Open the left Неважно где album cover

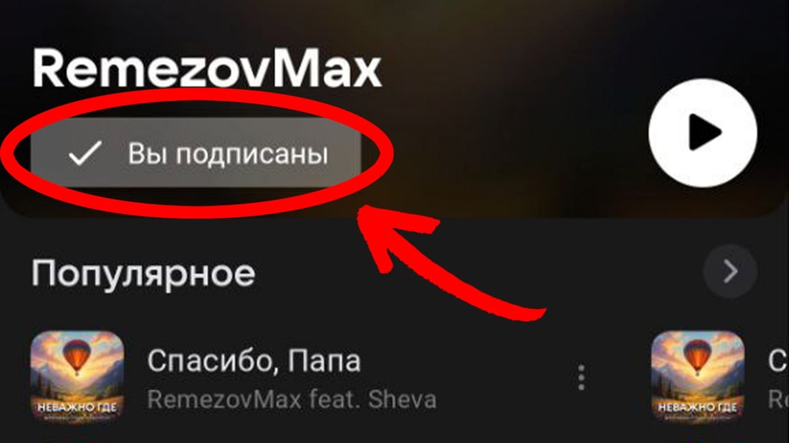pos(78,376)
